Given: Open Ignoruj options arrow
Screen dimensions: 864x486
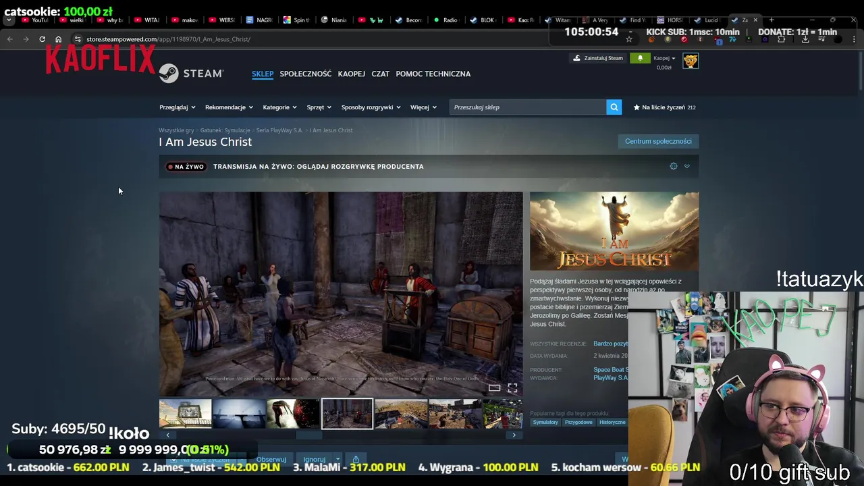Looking at the screenshot, I should pos(338,459).
